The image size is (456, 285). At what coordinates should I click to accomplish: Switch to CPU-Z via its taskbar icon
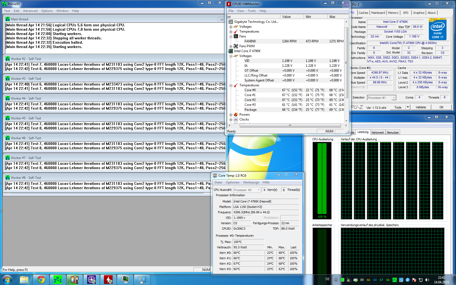(x=91, y=280)
